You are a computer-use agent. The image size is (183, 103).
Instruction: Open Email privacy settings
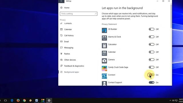tap(66, 41)
